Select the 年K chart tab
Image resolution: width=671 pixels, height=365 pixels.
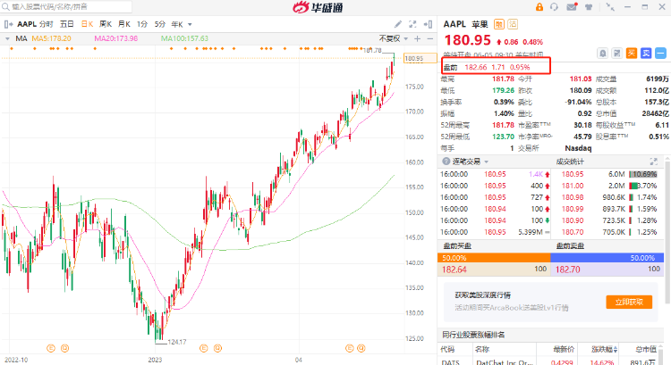point(177,24)
